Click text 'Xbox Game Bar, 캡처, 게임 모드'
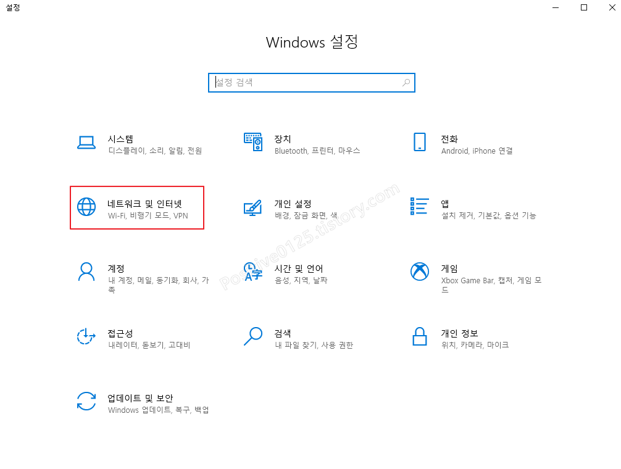This screenshot has height=469, width=621. pyautogui.click(x=491, y=285)
